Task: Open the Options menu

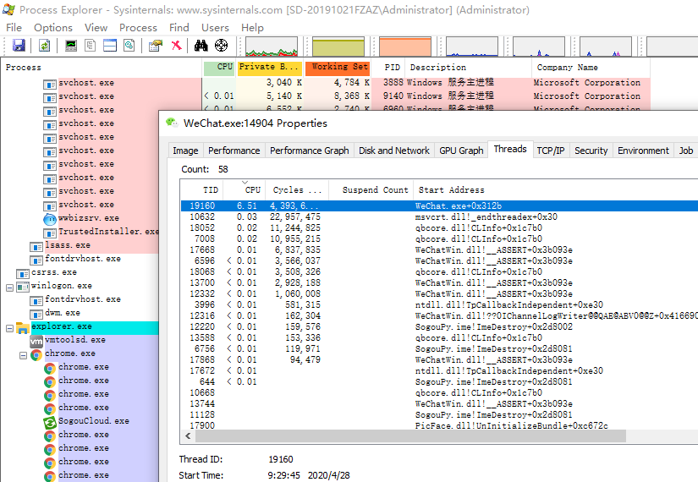Action: pyautogui.click(x=52, y=27)
